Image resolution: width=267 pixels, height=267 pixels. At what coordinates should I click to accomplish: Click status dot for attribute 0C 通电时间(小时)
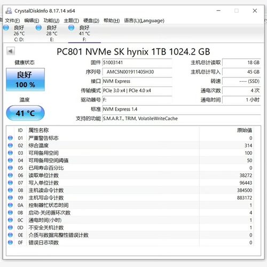(10, 220)
